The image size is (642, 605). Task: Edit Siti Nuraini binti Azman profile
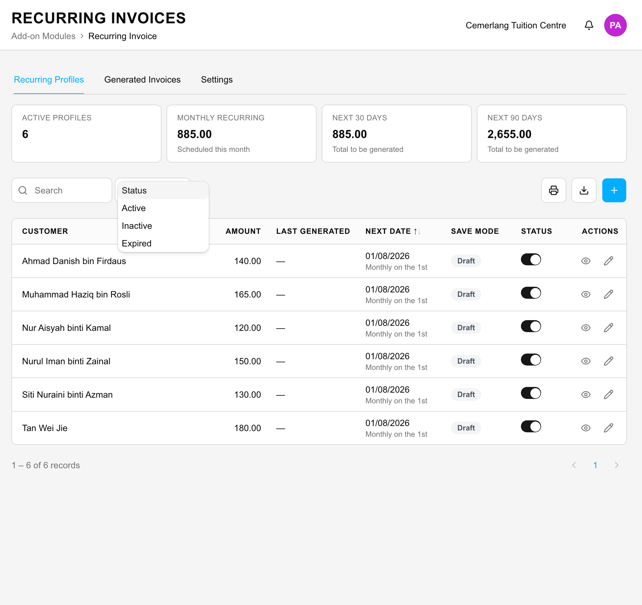pyautogui.click(x=608, y=395)
